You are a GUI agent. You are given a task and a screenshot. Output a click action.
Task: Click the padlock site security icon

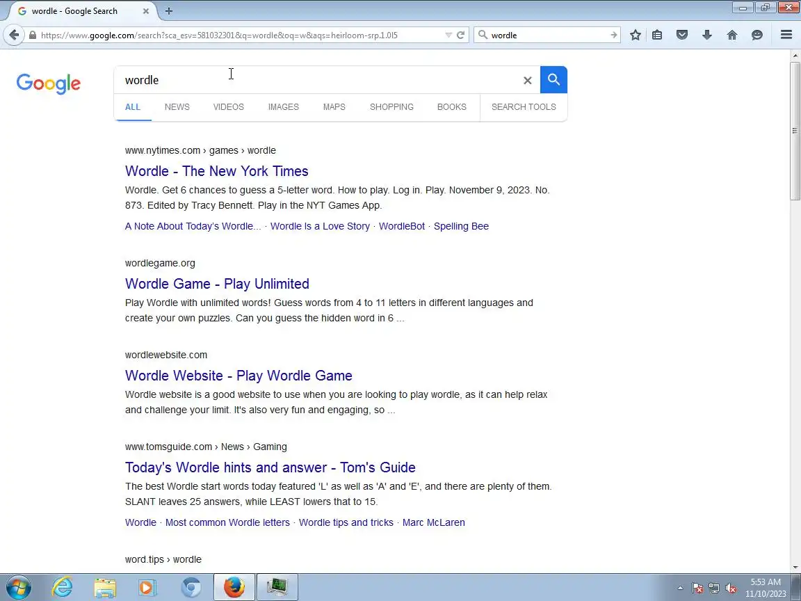click(33, 35)
